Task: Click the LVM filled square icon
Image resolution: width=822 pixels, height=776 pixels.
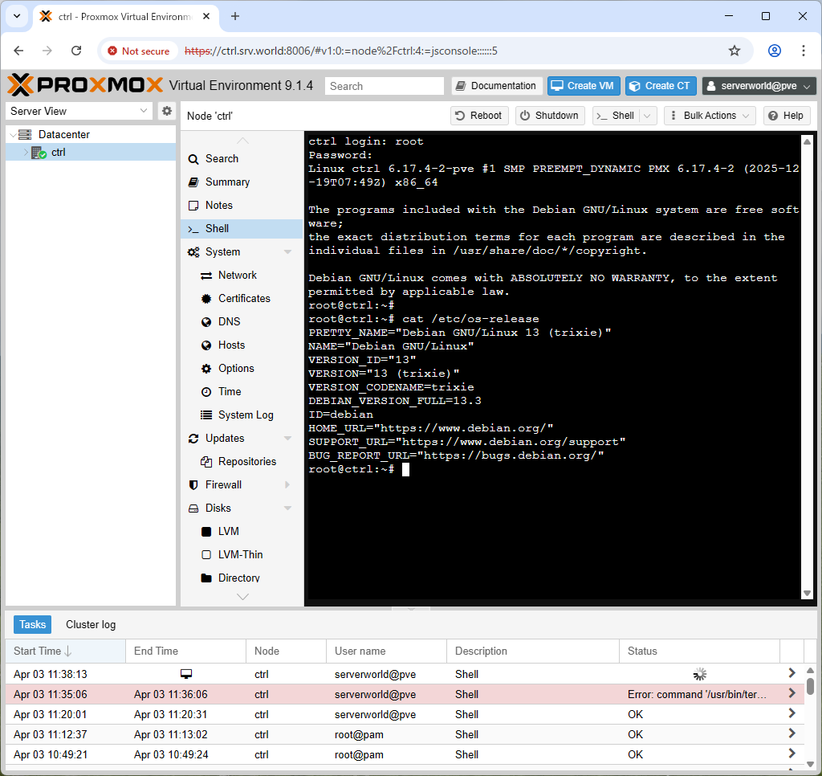Action: pos(206,532)
